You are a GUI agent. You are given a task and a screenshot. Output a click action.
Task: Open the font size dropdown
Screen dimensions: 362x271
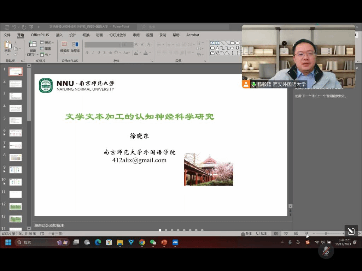tap(132, 44)
